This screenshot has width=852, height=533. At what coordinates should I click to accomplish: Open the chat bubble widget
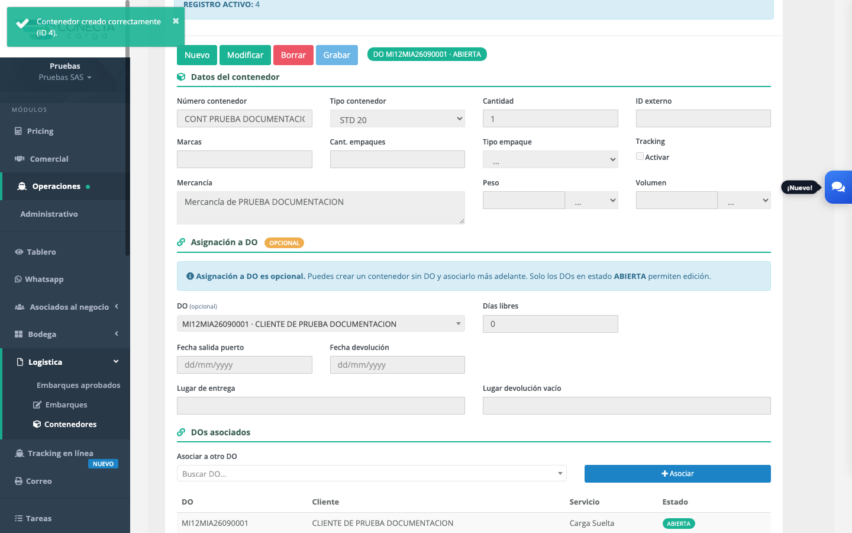tap(838, 187)
